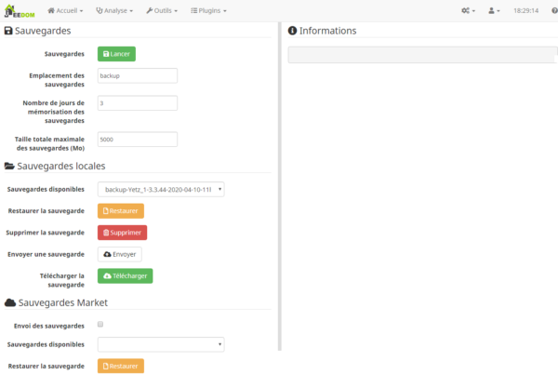Expand local Sauvegardes disponibles dropdown
Screen dimensions: 558x375
pyautogui.click(x=161, y=190)
